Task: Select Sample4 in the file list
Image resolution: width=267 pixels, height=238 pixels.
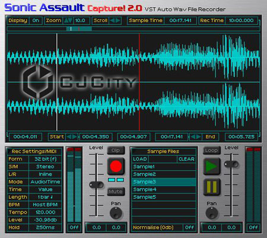Action: click(x=164, y=189)
